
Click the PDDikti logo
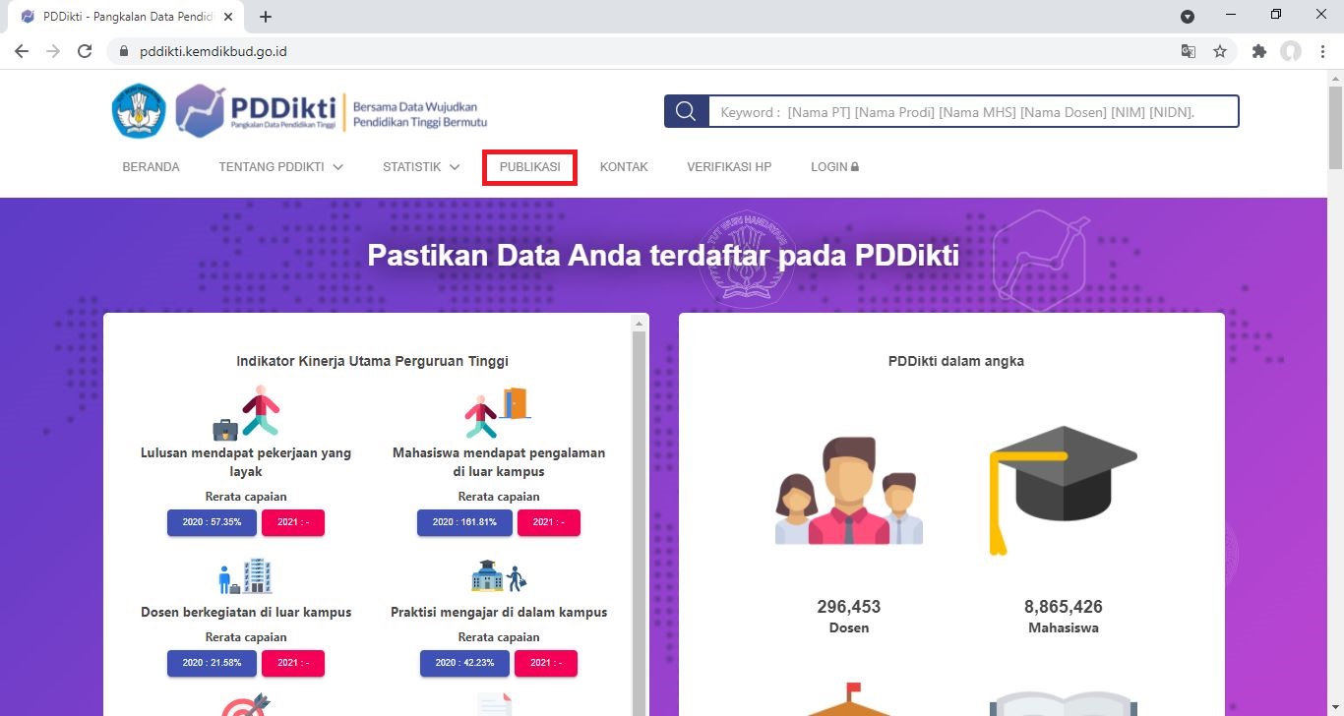pyautogui.click(x=256, y=110)
